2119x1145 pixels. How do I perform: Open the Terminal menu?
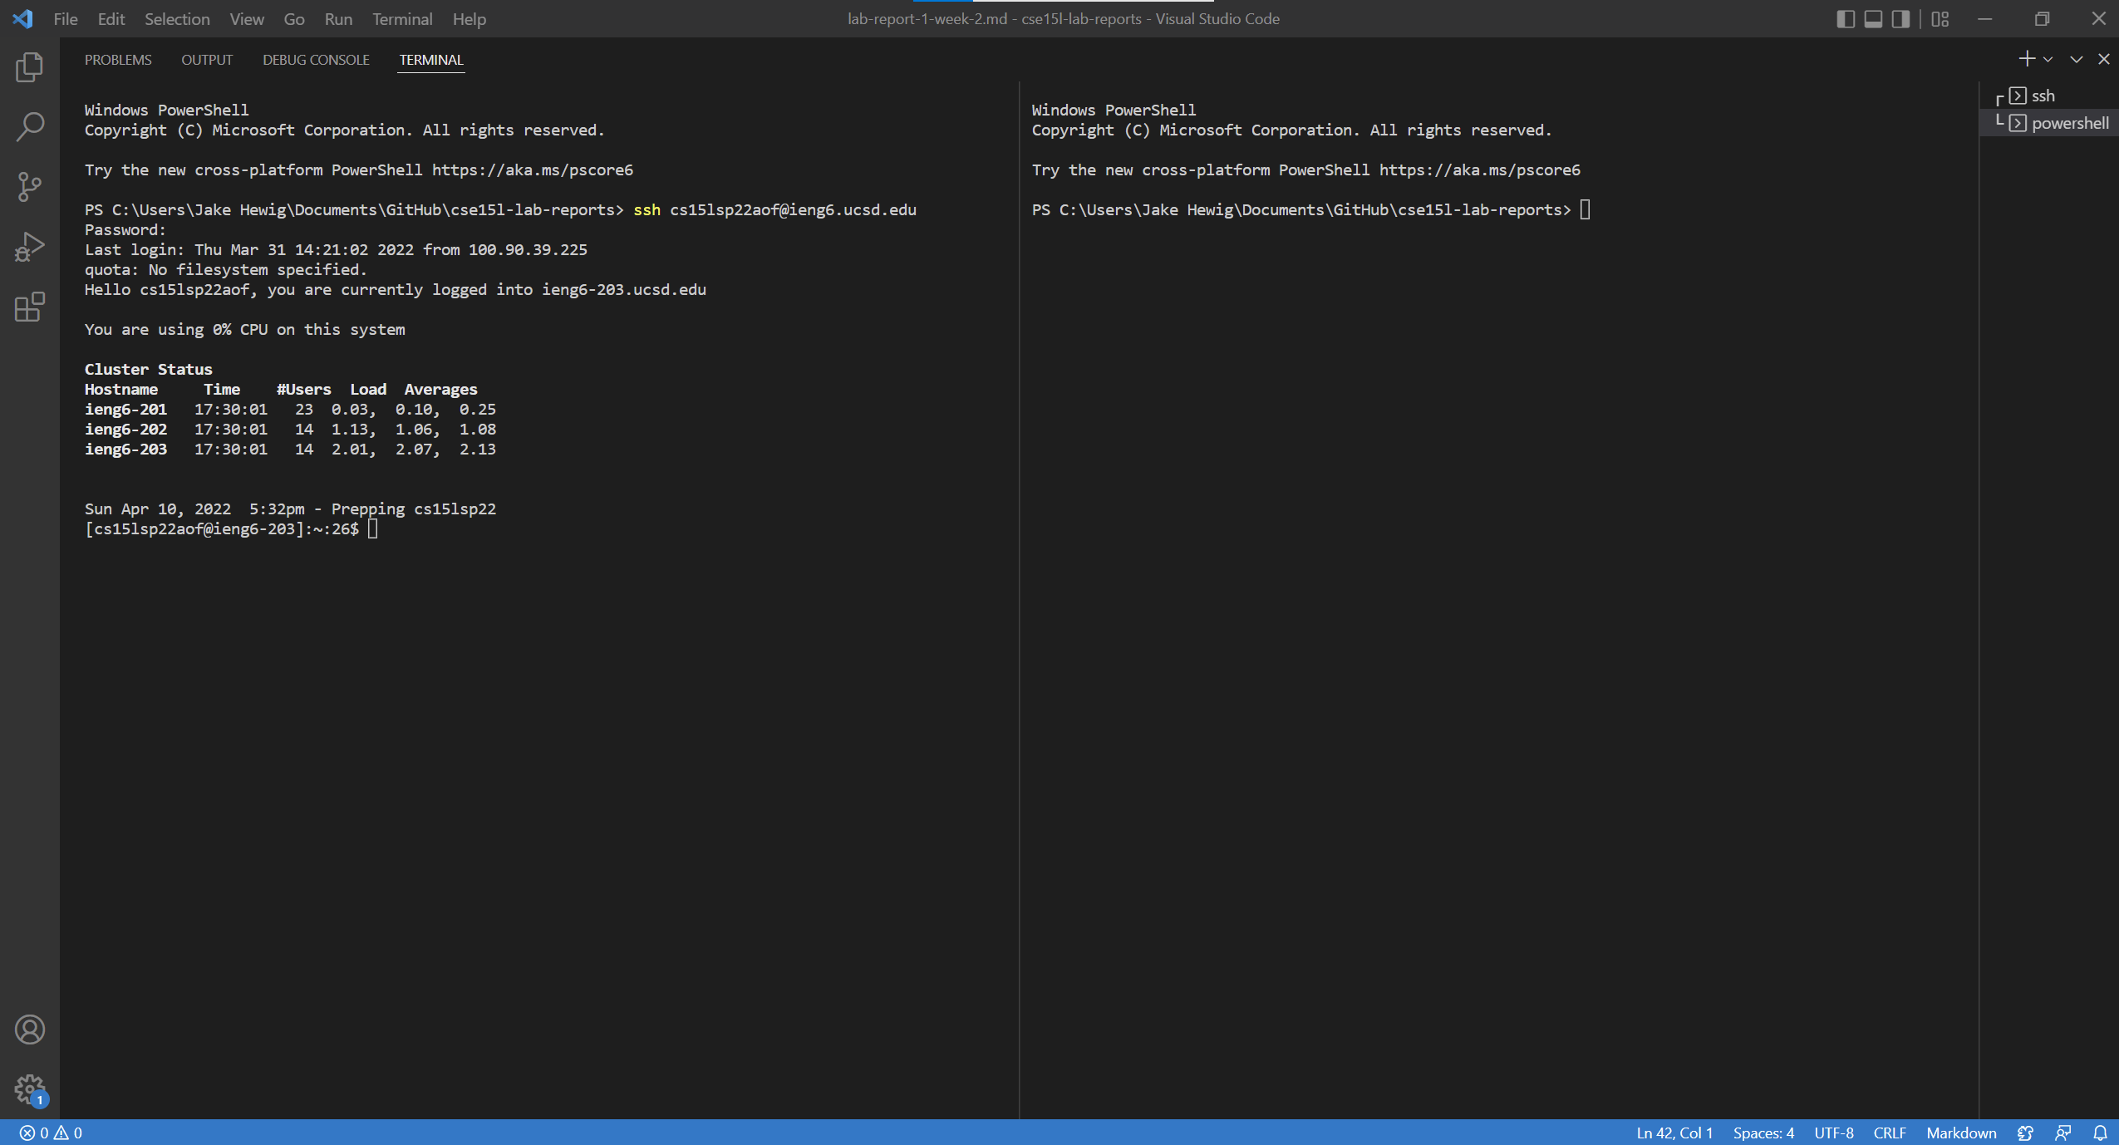(x=402, y=19)
